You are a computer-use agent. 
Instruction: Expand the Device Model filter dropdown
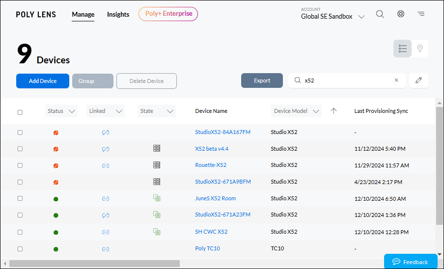(x=296, y=111)
